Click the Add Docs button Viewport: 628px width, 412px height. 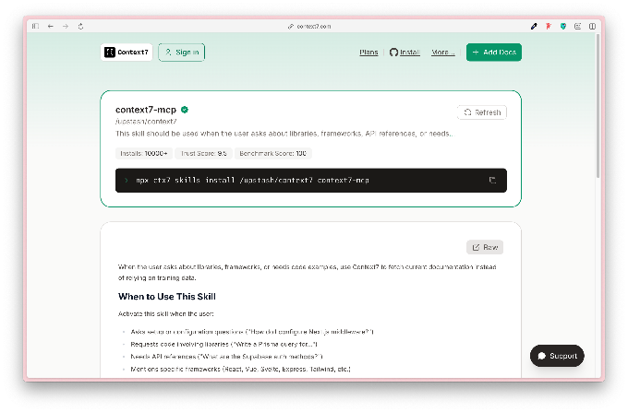click(x=494, y=53)
